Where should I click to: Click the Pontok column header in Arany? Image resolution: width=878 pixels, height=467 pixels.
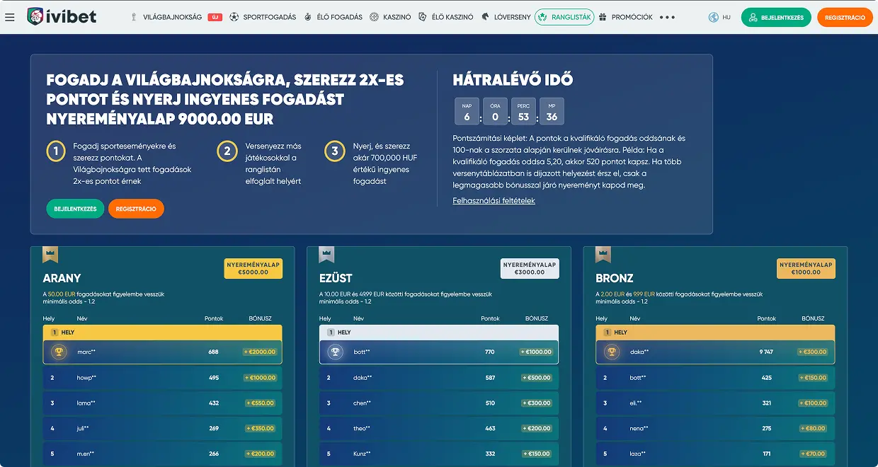click(x=214, y=318)
